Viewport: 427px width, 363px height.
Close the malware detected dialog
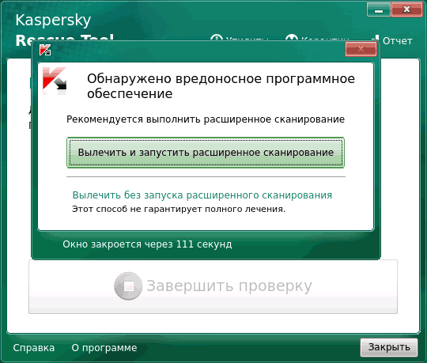point(361,49)
